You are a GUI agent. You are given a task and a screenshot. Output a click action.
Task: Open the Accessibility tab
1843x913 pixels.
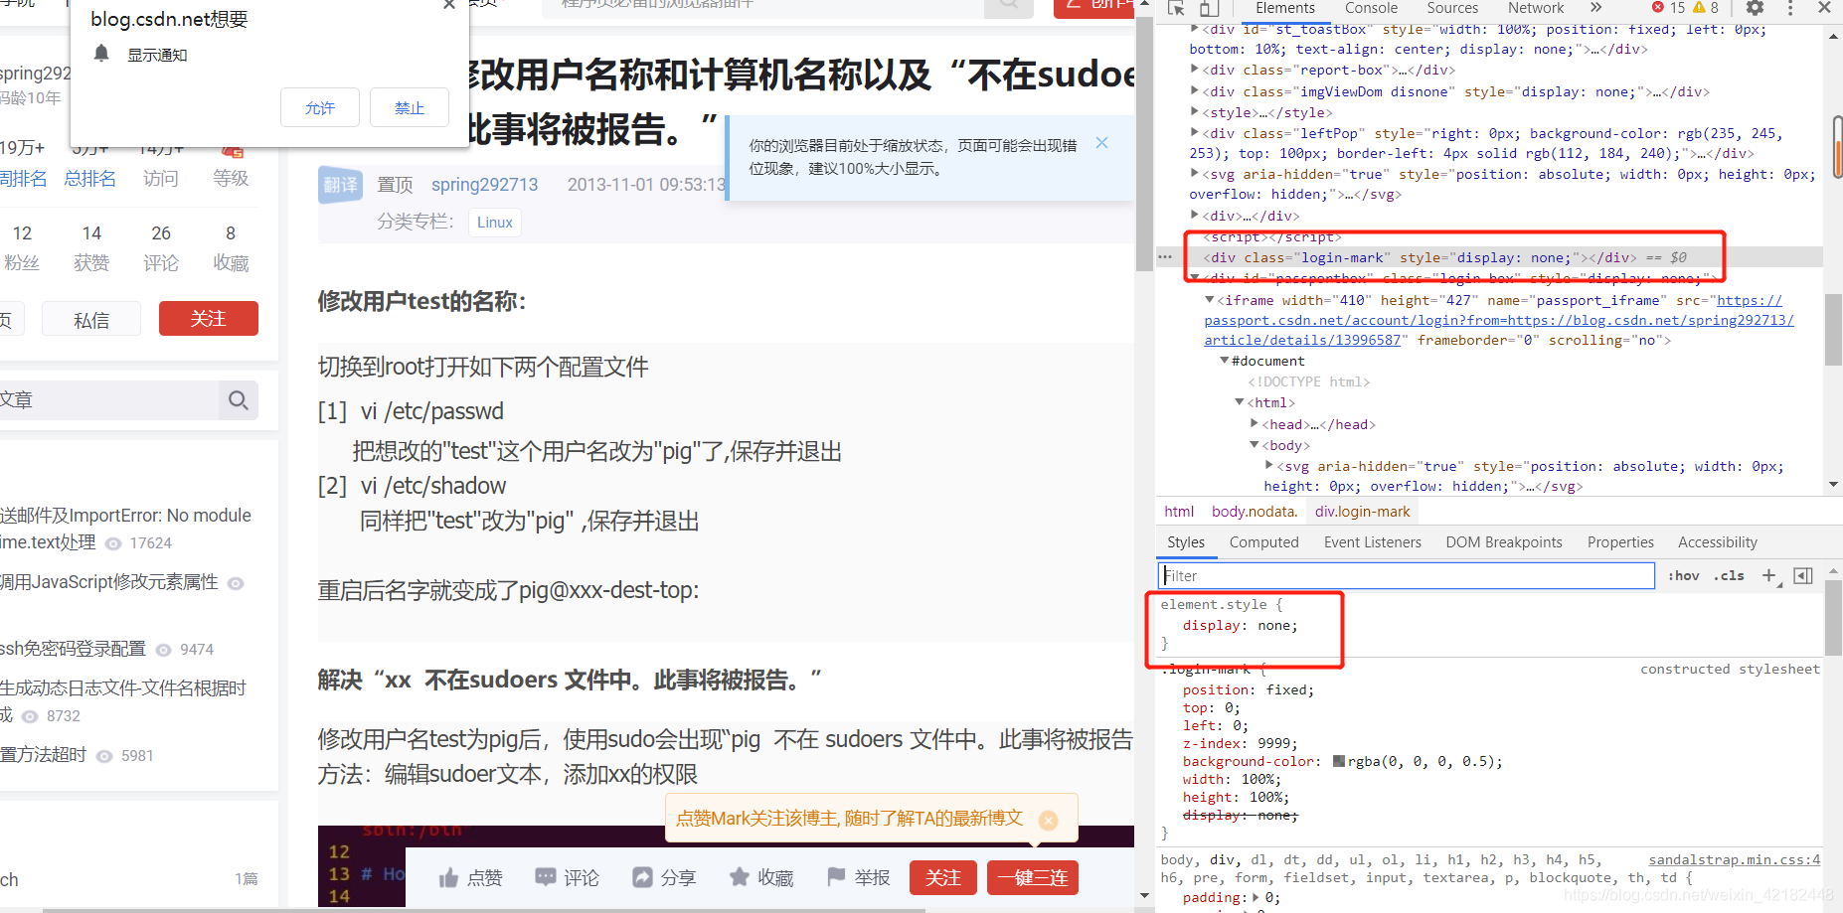[1717, 542]
